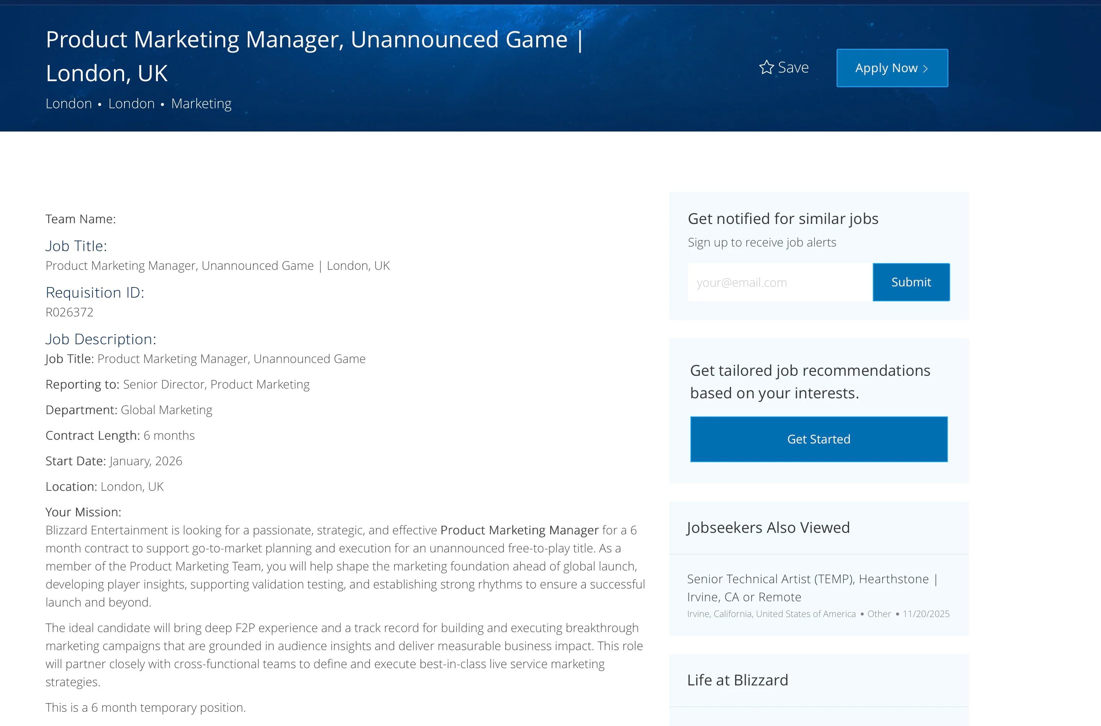Select the Marketing category in the header
The image size is (1101, 726).
click(x=201, y=104)
